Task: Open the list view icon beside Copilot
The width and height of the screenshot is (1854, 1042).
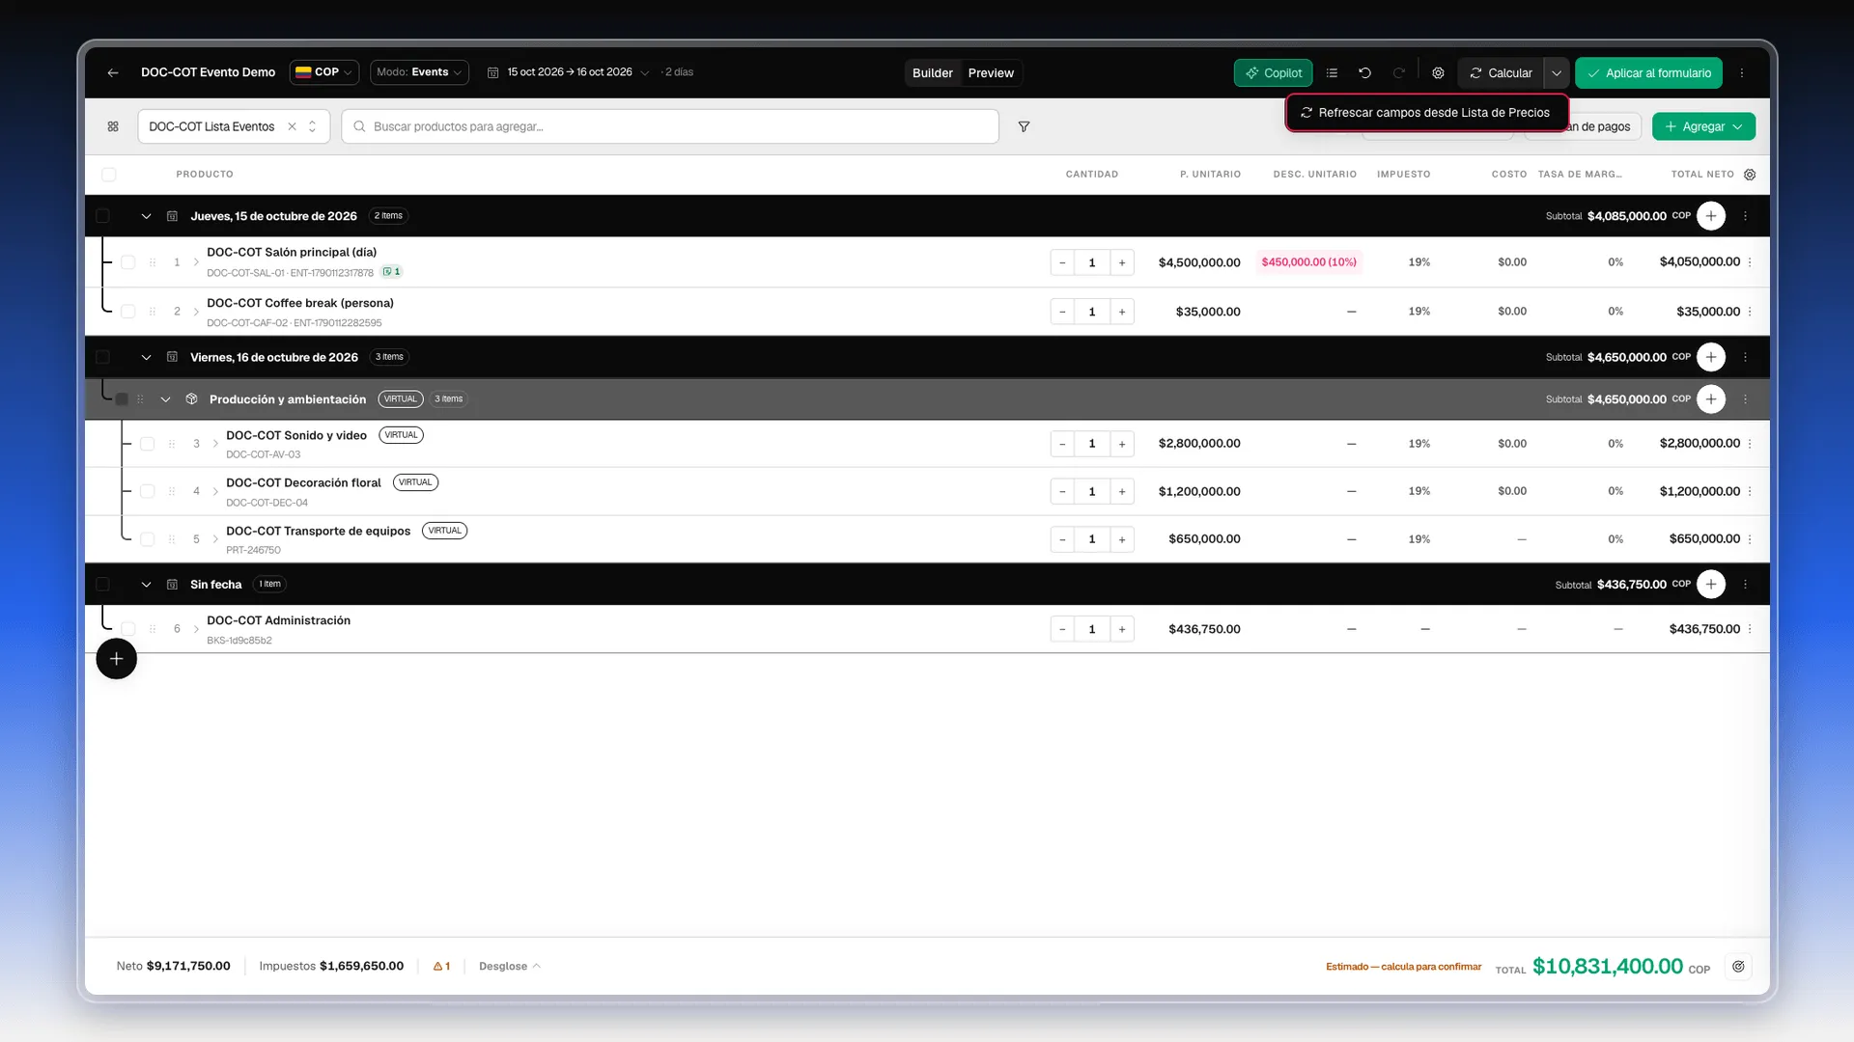Action: click(1332, 72)
